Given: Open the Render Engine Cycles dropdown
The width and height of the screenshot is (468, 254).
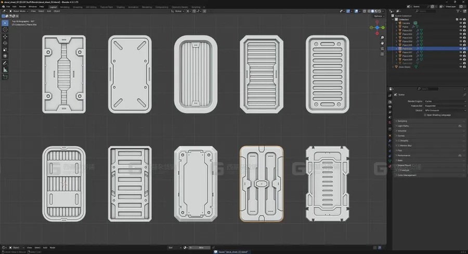Looking at the screenshot, I should (x=445, y=101).
